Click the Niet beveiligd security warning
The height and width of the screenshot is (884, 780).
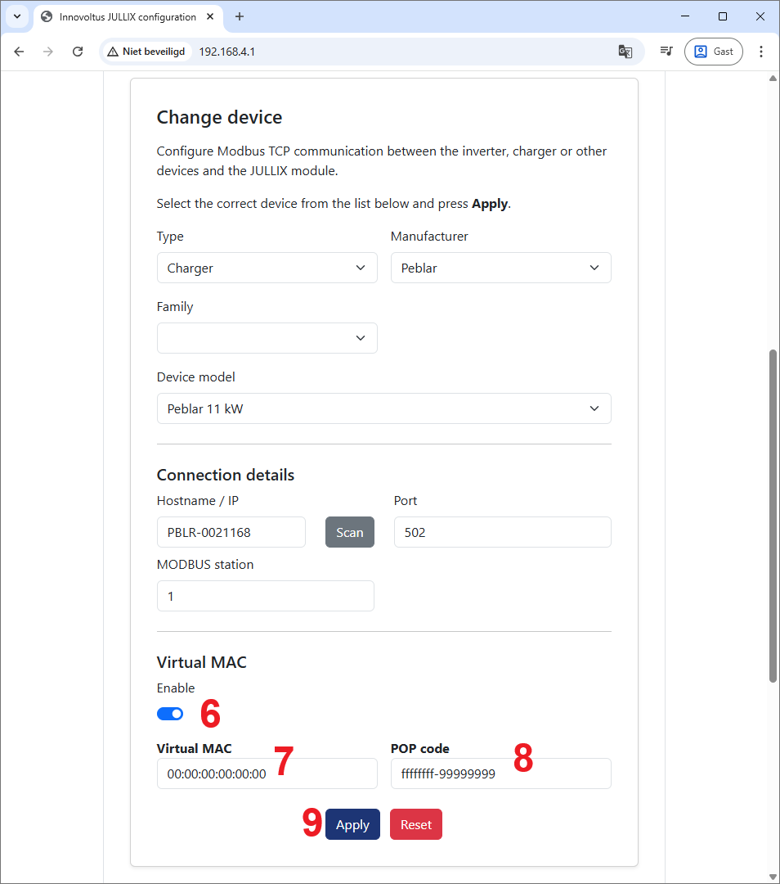pyautogui.click(x=146, y=52)
